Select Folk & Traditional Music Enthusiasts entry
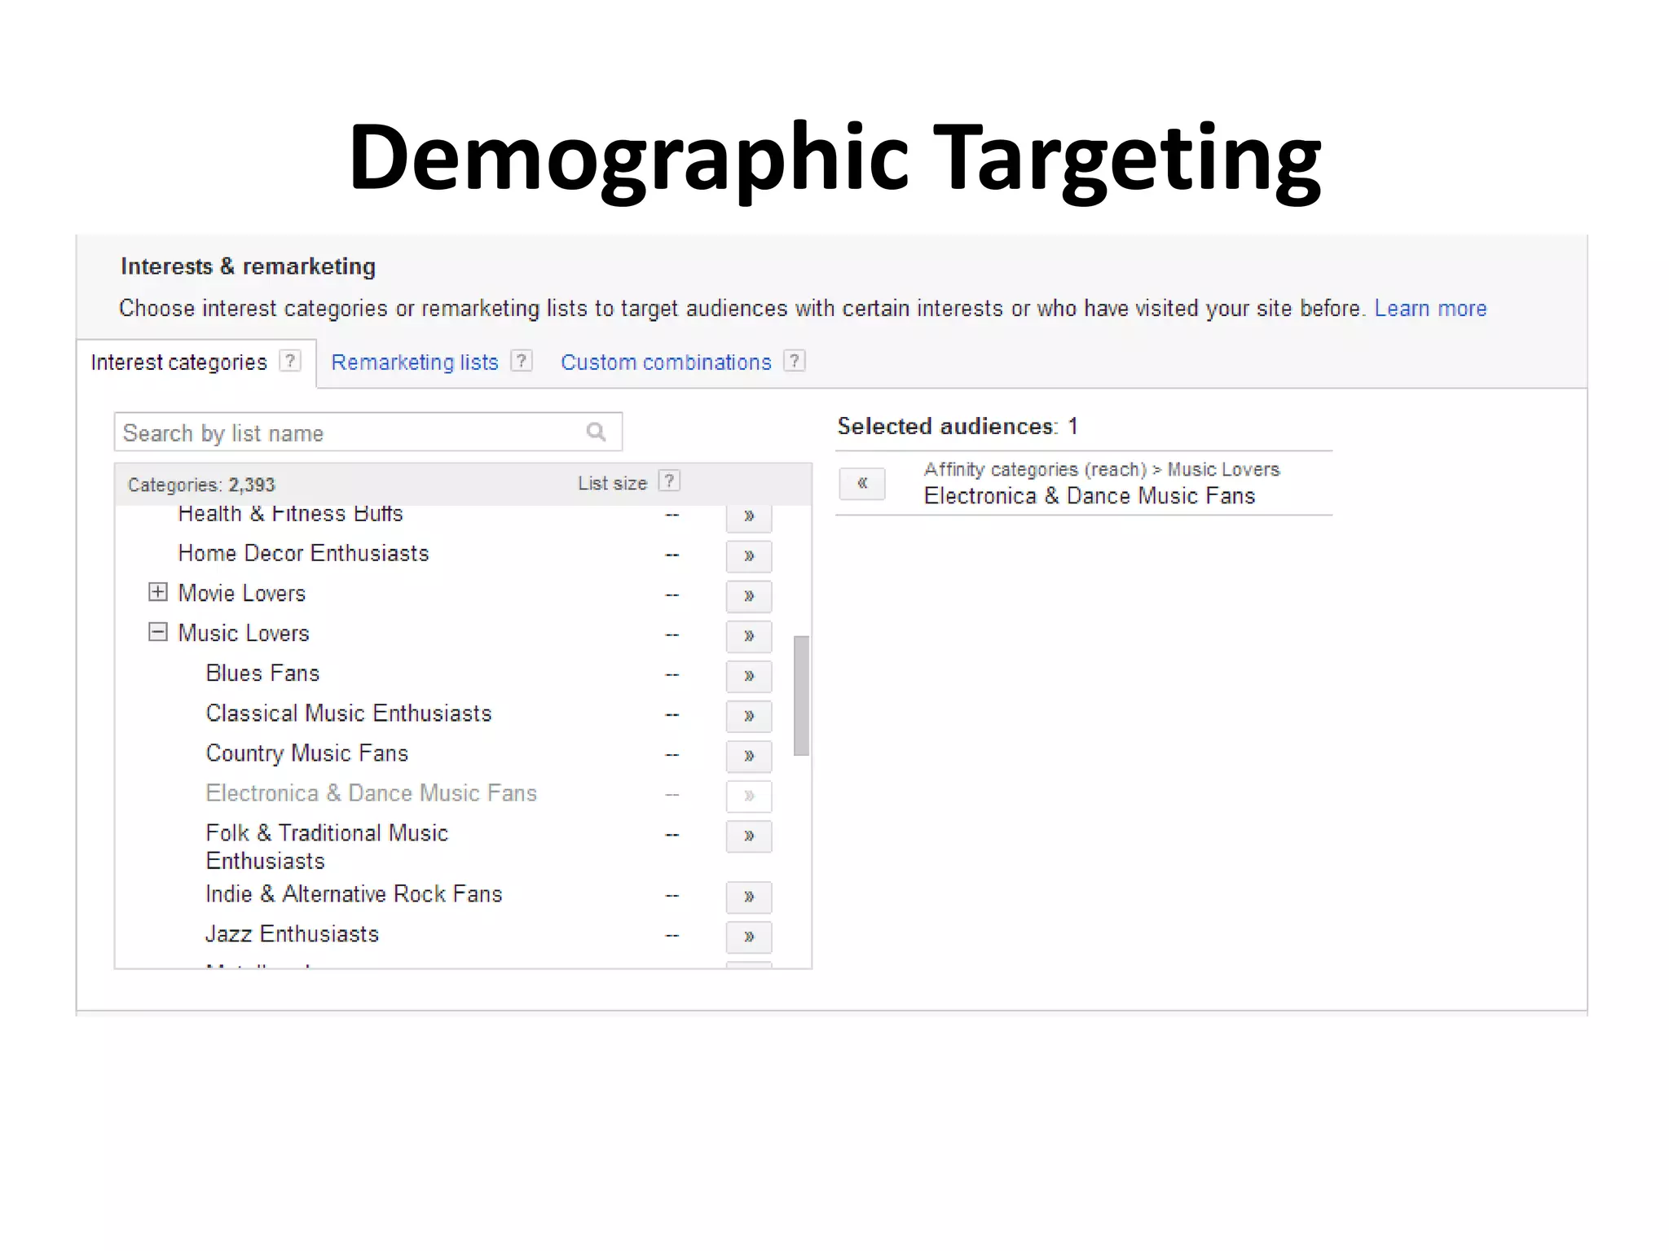This screenshot has width=1669, height=1251. coord(327,847)
